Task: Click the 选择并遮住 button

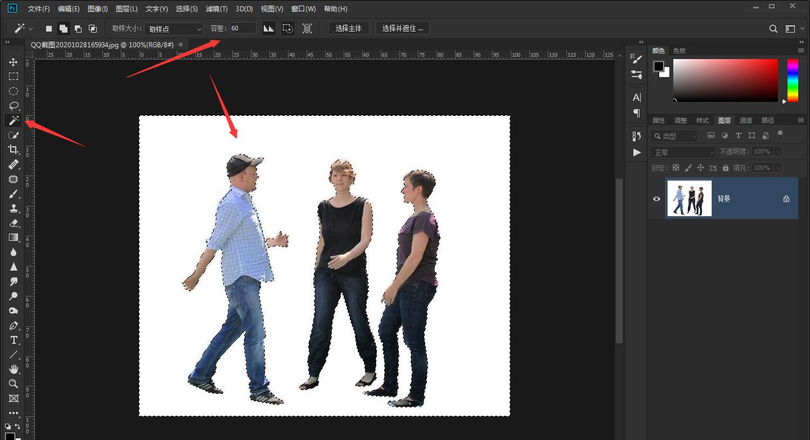Action: (402, 28)
